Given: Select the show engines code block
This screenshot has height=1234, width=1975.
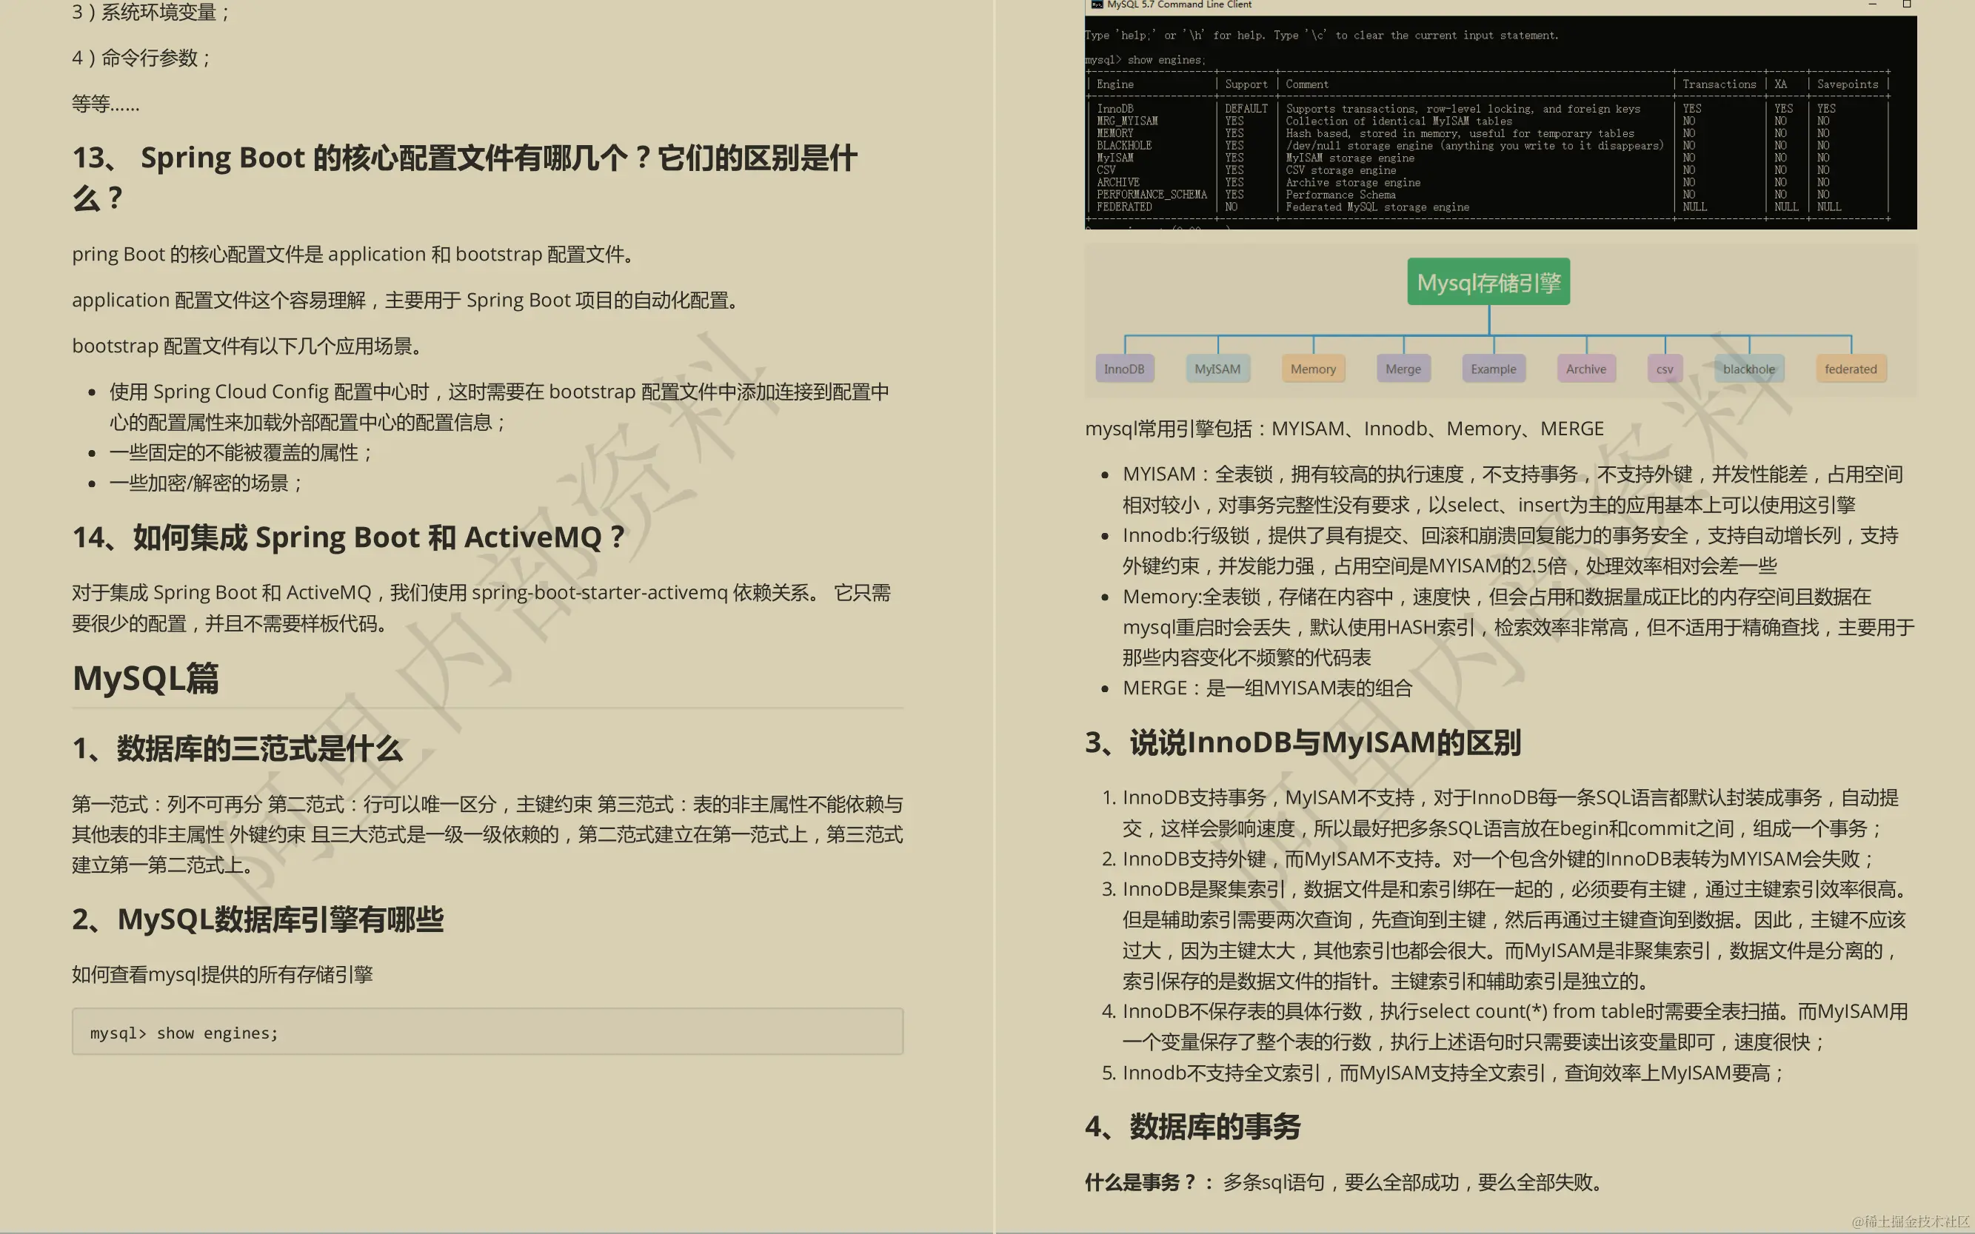Looking at the screenshot, I should pos(487,1030).
